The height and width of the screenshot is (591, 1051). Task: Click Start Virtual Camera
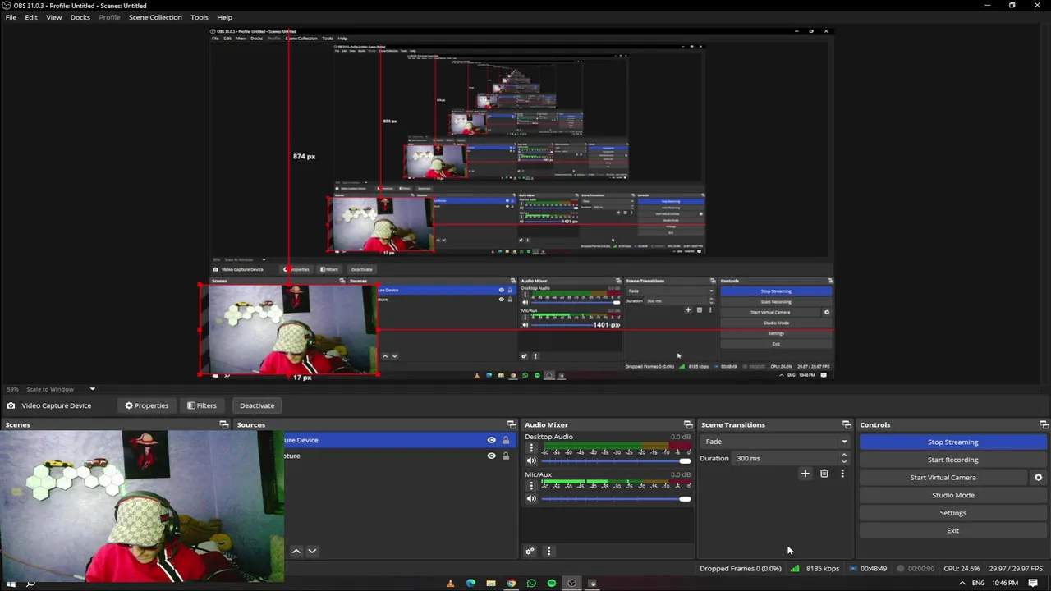click(x=943, y=478)
